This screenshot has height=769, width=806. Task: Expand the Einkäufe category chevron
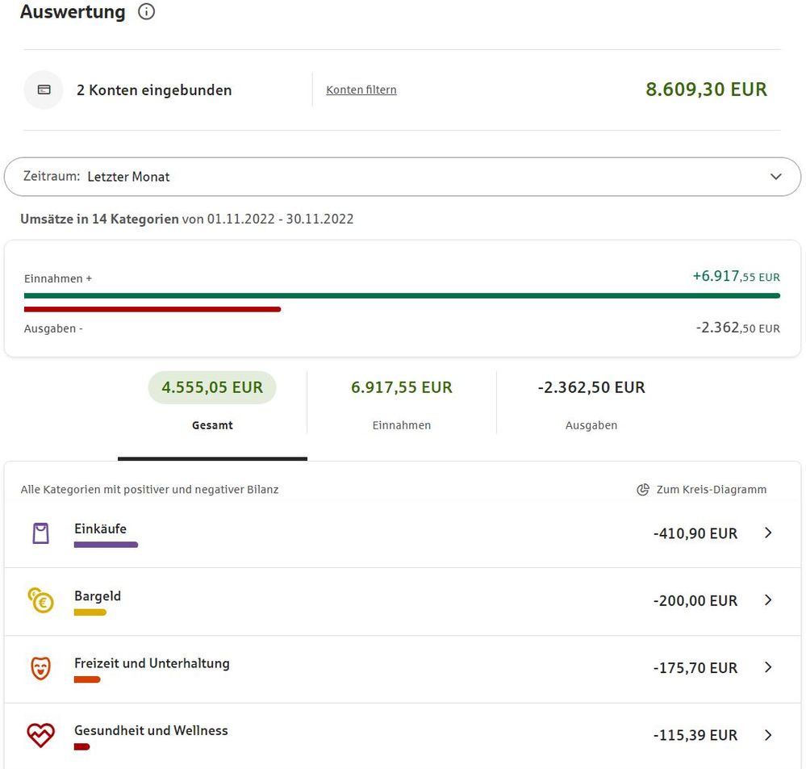pos(768,533)
